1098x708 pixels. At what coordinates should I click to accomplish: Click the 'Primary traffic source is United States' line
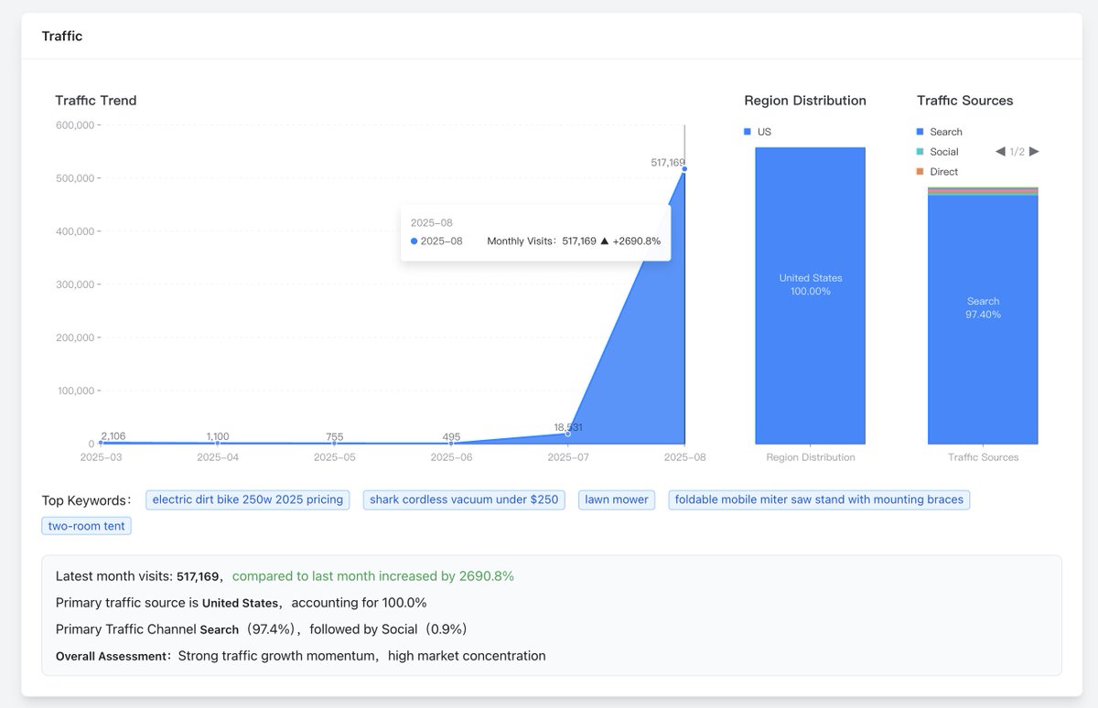(242, 603)
